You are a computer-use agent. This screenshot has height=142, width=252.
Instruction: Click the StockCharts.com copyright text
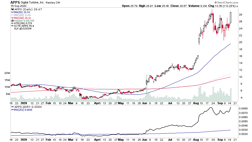(x=226, y=2)
